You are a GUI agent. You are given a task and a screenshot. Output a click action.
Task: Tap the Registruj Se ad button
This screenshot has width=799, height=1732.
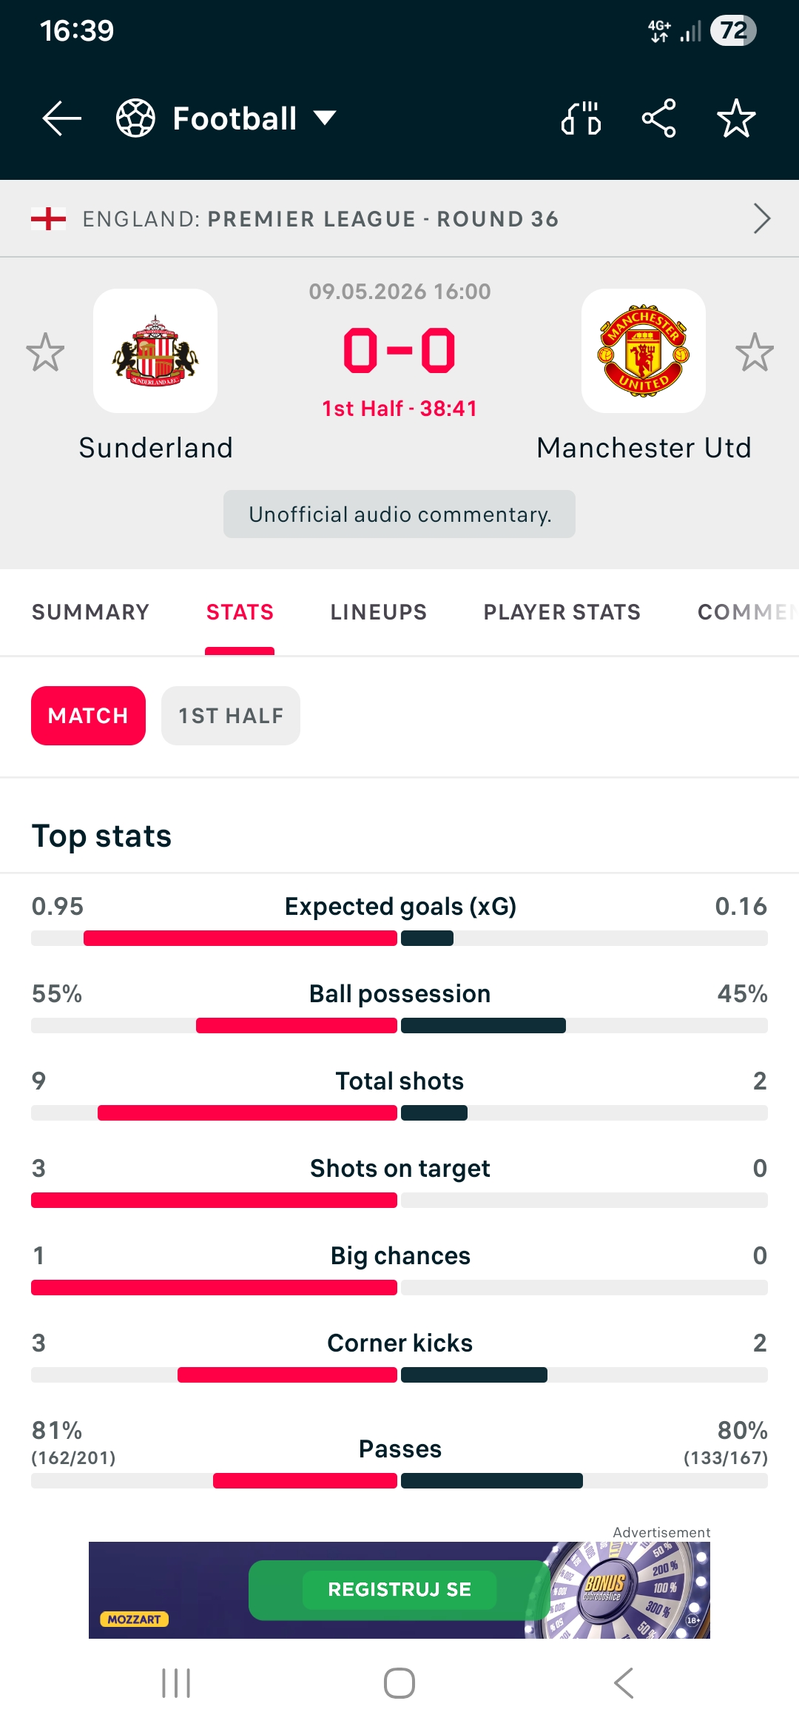pyautogui.click(x=399, y=1590)
